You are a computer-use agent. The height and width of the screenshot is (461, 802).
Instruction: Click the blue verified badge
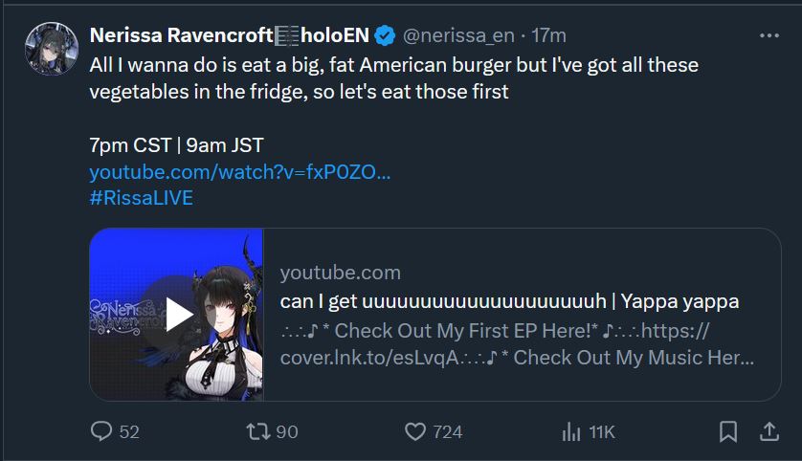click(385, 36)
